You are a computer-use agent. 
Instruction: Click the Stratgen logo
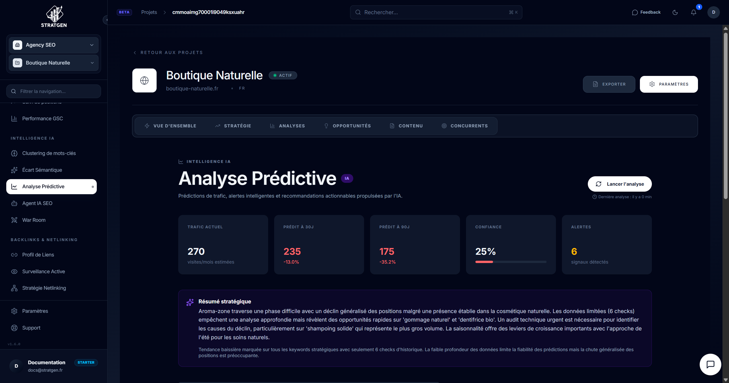point(54,16)
